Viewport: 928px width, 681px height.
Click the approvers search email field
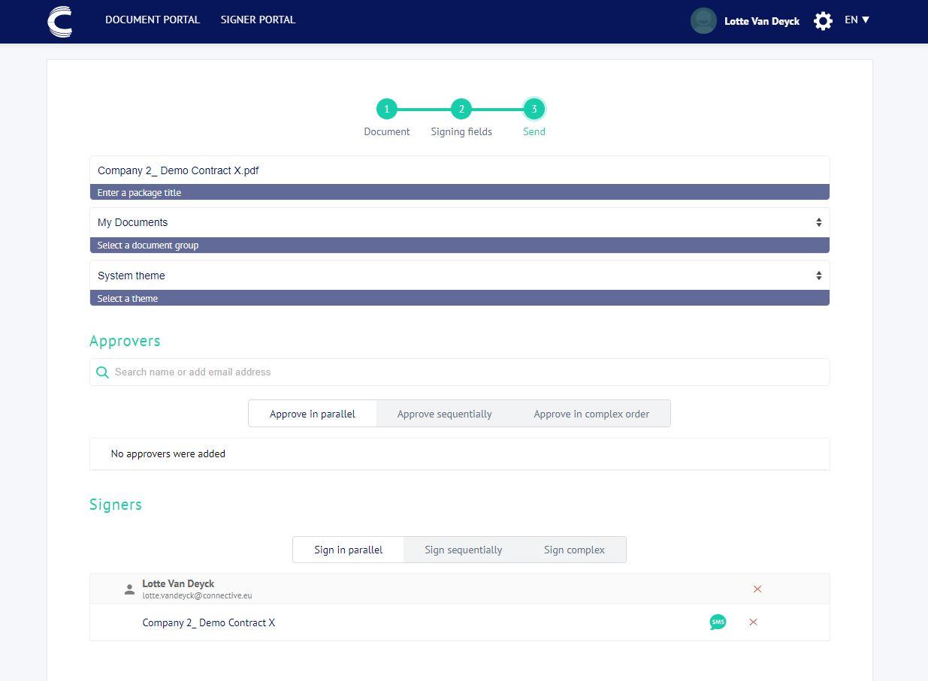coord(459,372)
